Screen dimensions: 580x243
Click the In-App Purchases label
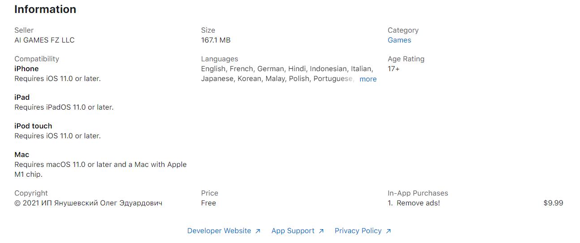418,193
